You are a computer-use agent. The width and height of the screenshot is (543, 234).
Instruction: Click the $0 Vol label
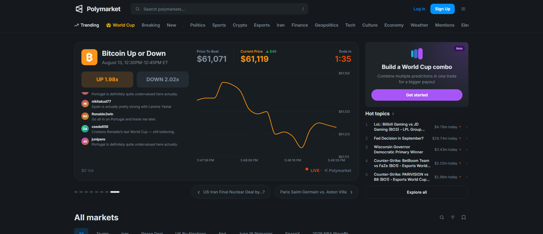pos(87,170)
